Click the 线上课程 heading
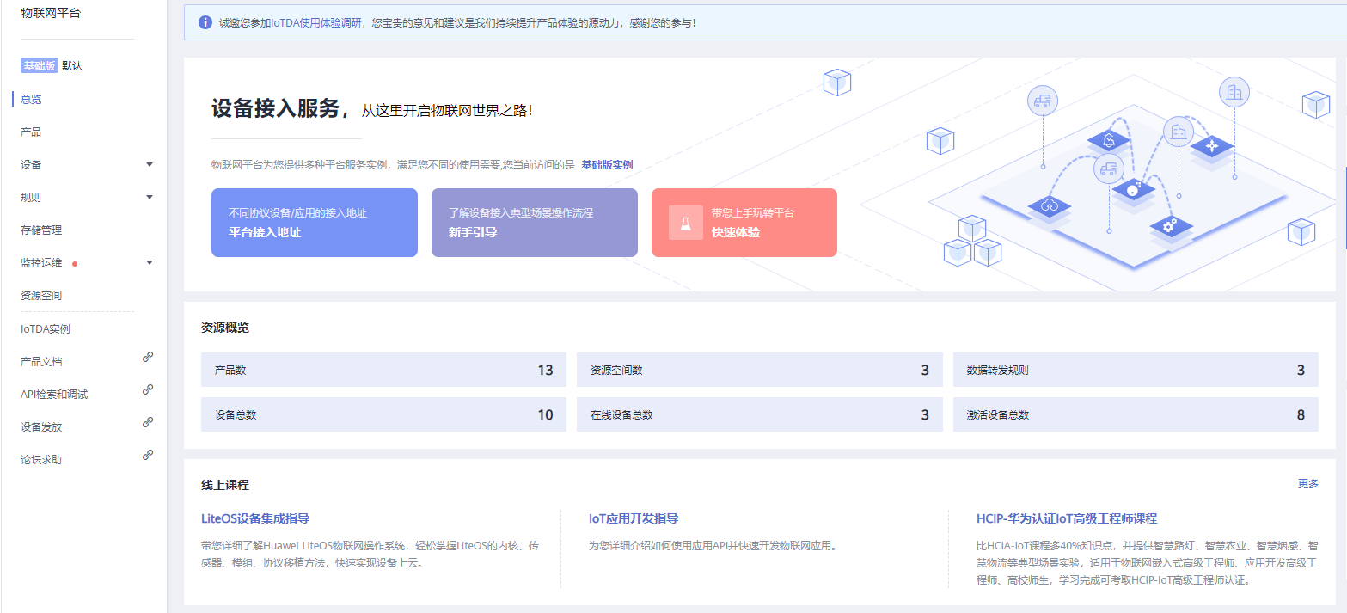Image resolution: width=1347 pixels, height=613 pixels. coord(225,485)
